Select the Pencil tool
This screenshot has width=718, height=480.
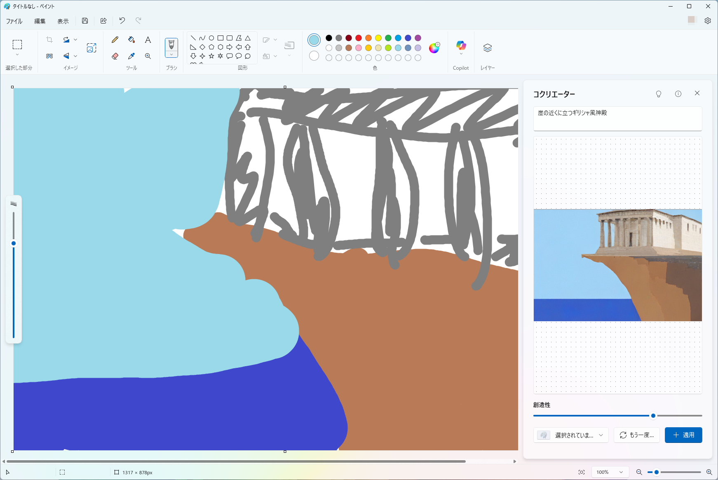(115, 40)
